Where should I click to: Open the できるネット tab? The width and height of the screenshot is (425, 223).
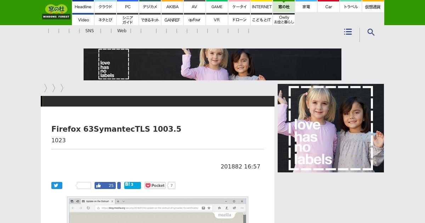[x=150, y=19]
